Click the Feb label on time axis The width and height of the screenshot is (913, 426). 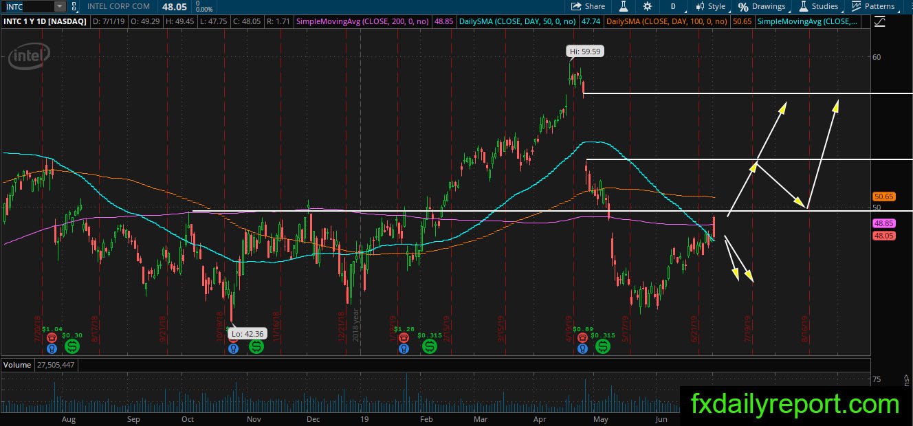point(426,419)
